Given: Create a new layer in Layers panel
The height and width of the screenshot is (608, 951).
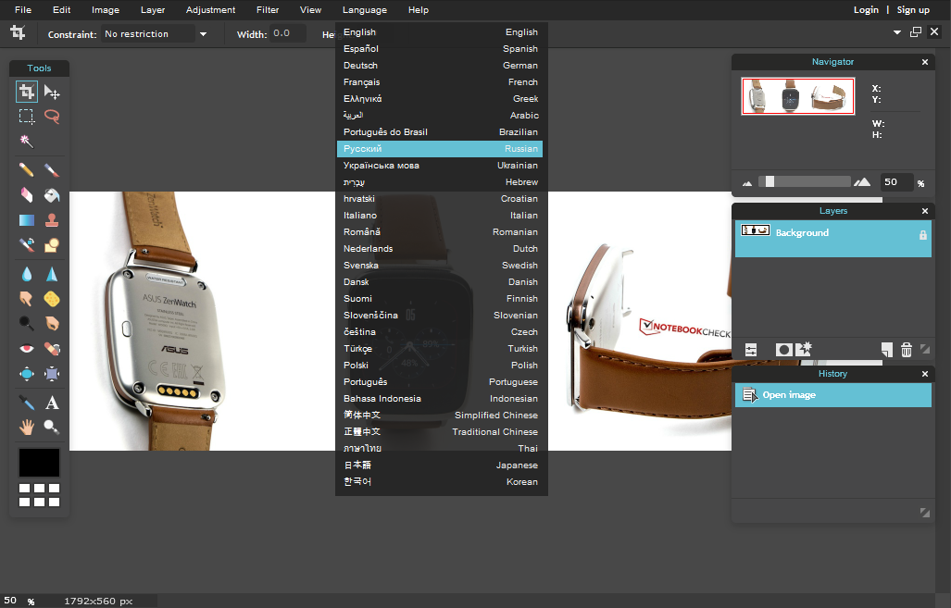Looking at the screenshot, I should (x=887, y=350).
